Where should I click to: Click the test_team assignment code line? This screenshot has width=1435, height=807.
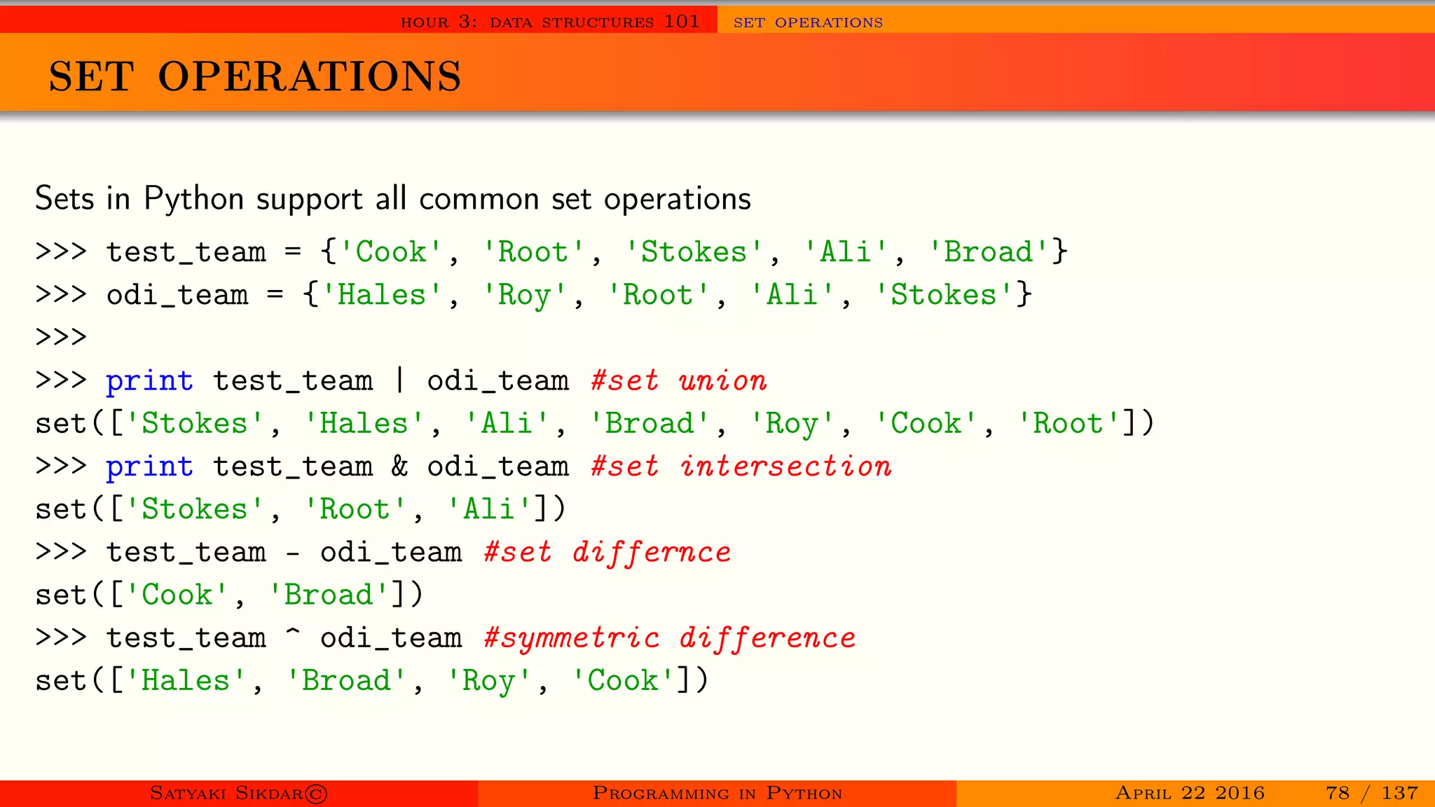pos(551,252)
